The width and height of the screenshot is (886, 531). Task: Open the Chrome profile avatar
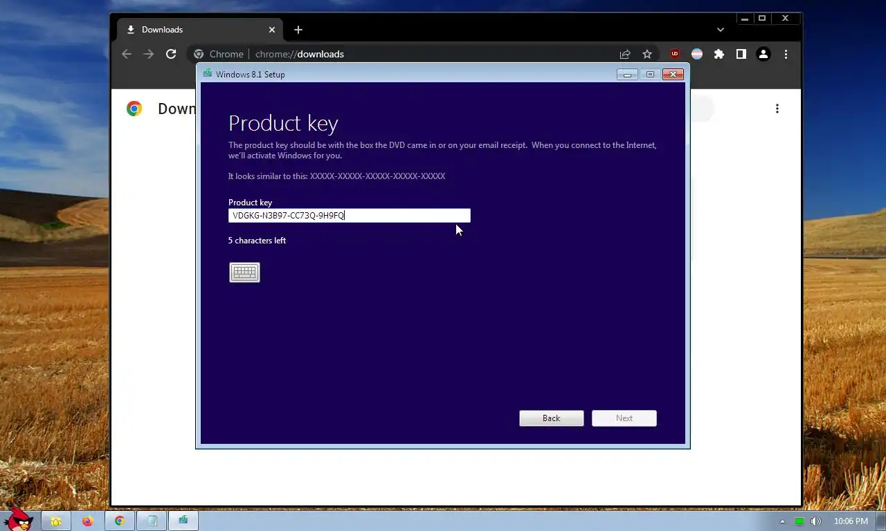(763, 54)
